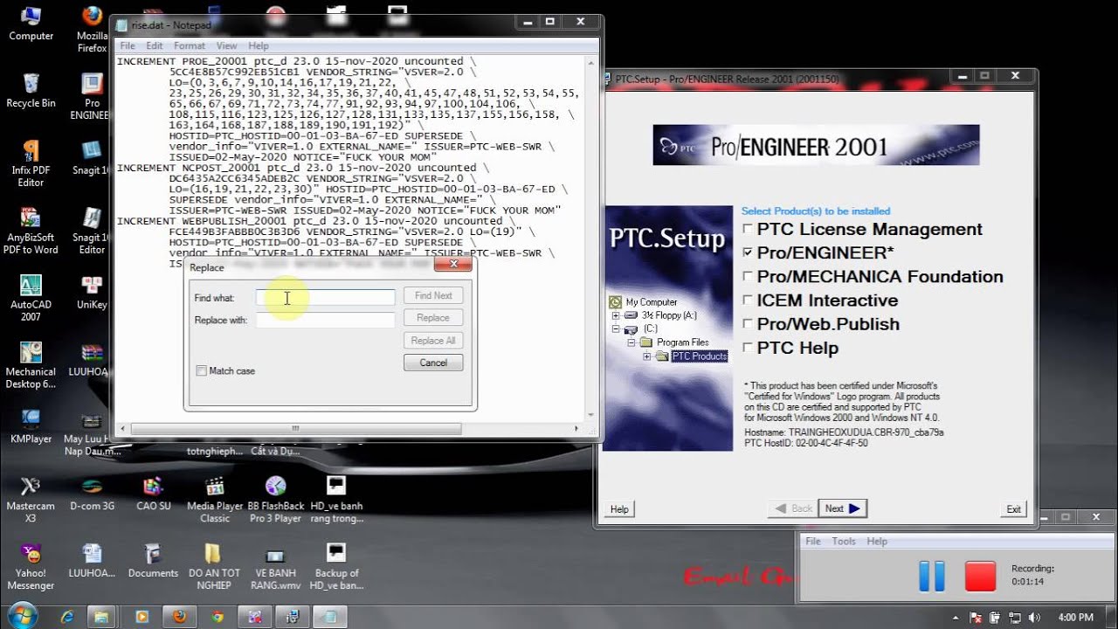Click Exit in PTC.Setup

pyautogui.click(x=1013, y=509)
